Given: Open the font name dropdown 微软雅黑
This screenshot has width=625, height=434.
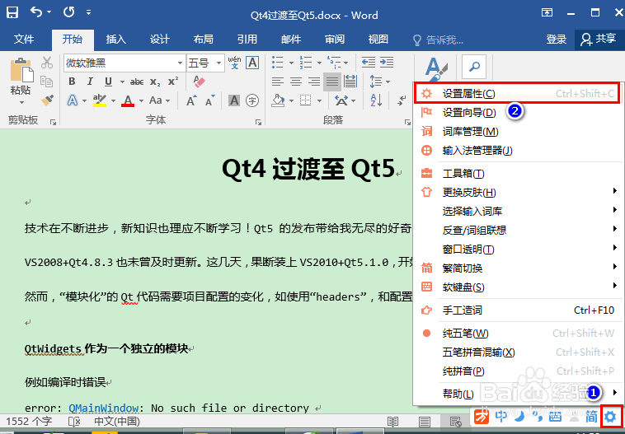Looking at the screenshot, I should (180, 63).
